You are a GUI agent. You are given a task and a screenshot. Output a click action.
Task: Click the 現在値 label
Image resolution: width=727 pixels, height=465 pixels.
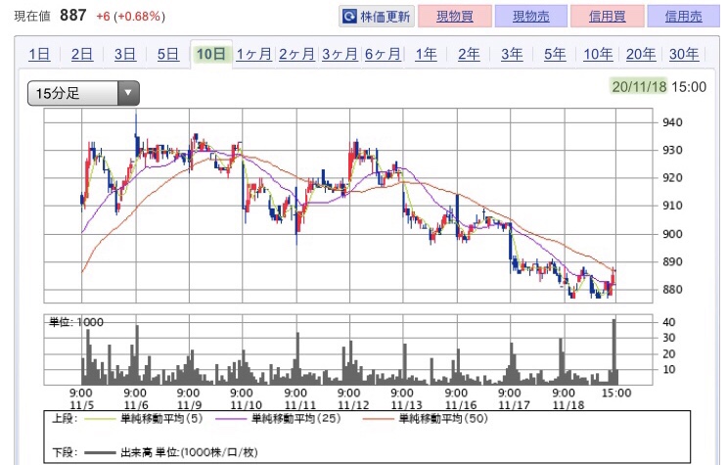coord(32,17)
